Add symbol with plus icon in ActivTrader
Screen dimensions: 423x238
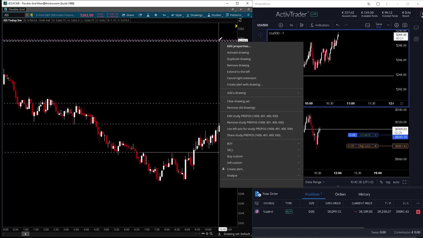point(281,25)
